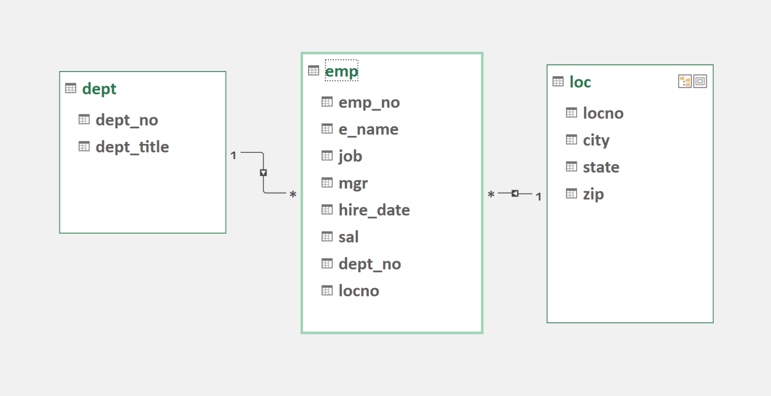Click the Create Hierarchy icon on loc table
This screenshot has height=396, width=771.
point(686,81)
